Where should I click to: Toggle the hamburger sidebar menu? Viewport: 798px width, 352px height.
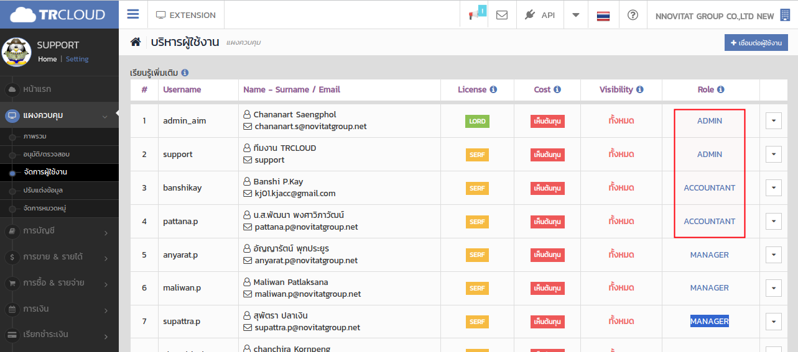(132, 14)
